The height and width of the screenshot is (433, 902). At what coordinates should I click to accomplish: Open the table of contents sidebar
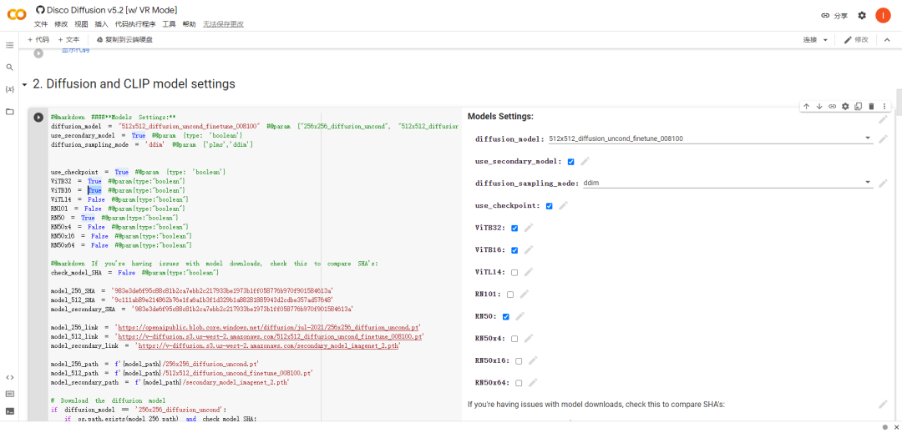point(10,45)
